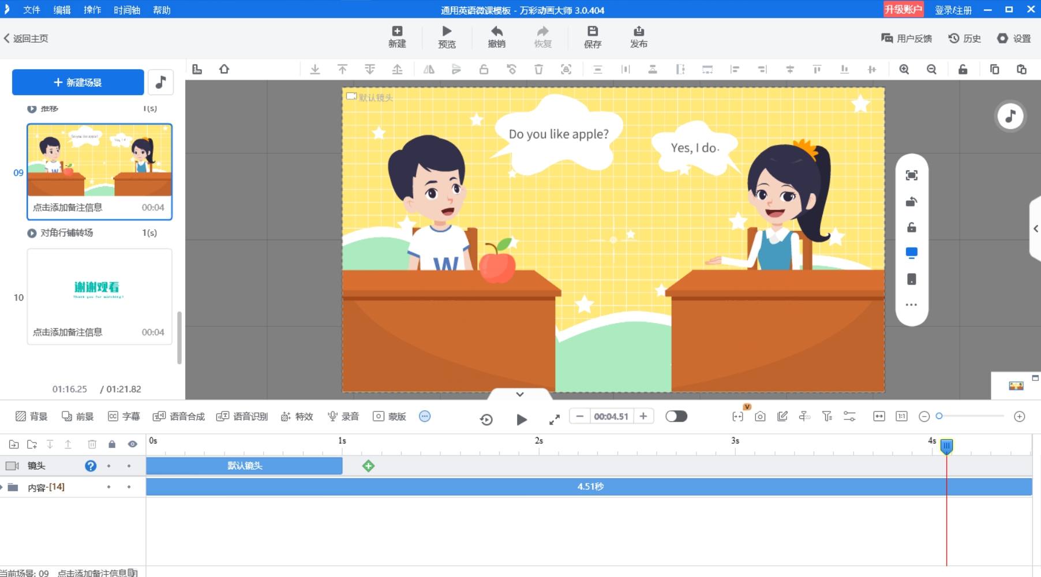The height and width of the screenshot is (577, 1041).
Task: Click the round music note button on canvas
Action: (x=1010, y=116)
